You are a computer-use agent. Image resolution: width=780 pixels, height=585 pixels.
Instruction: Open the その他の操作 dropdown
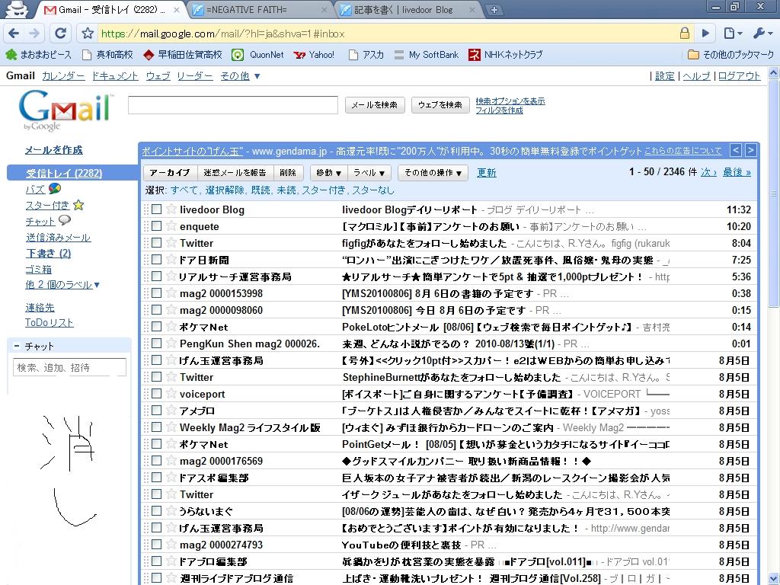pos(433,173)
